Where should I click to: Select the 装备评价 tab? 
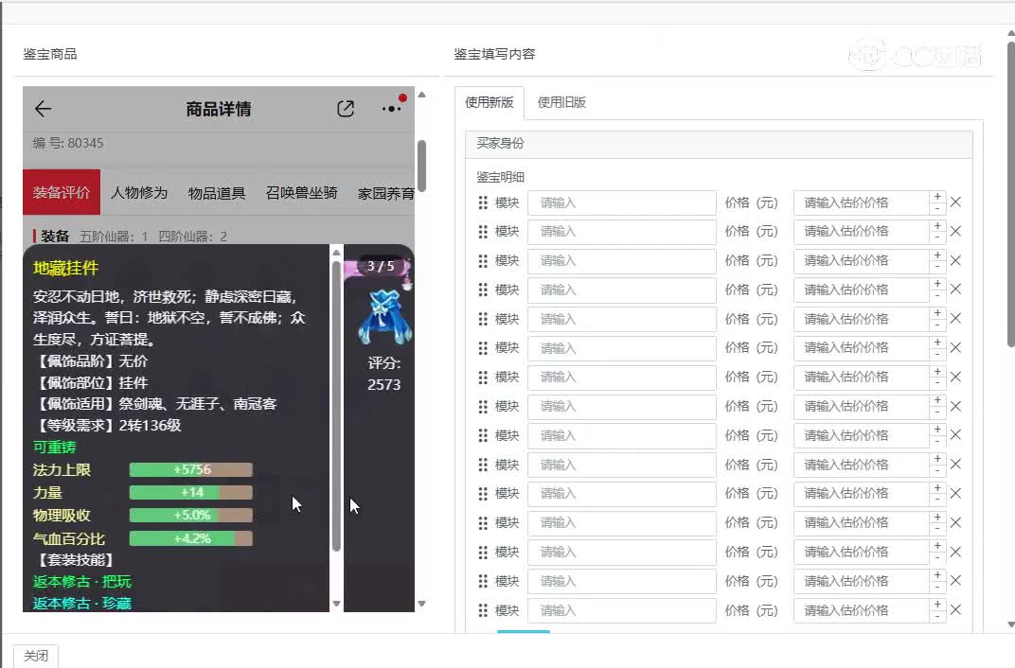point(62,192)
